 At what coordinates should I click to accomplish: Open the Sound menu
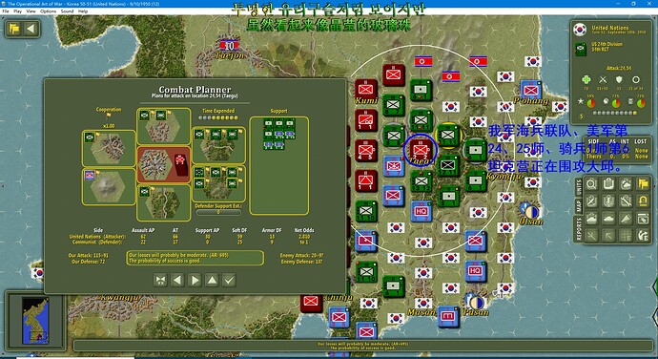point(67,11)
